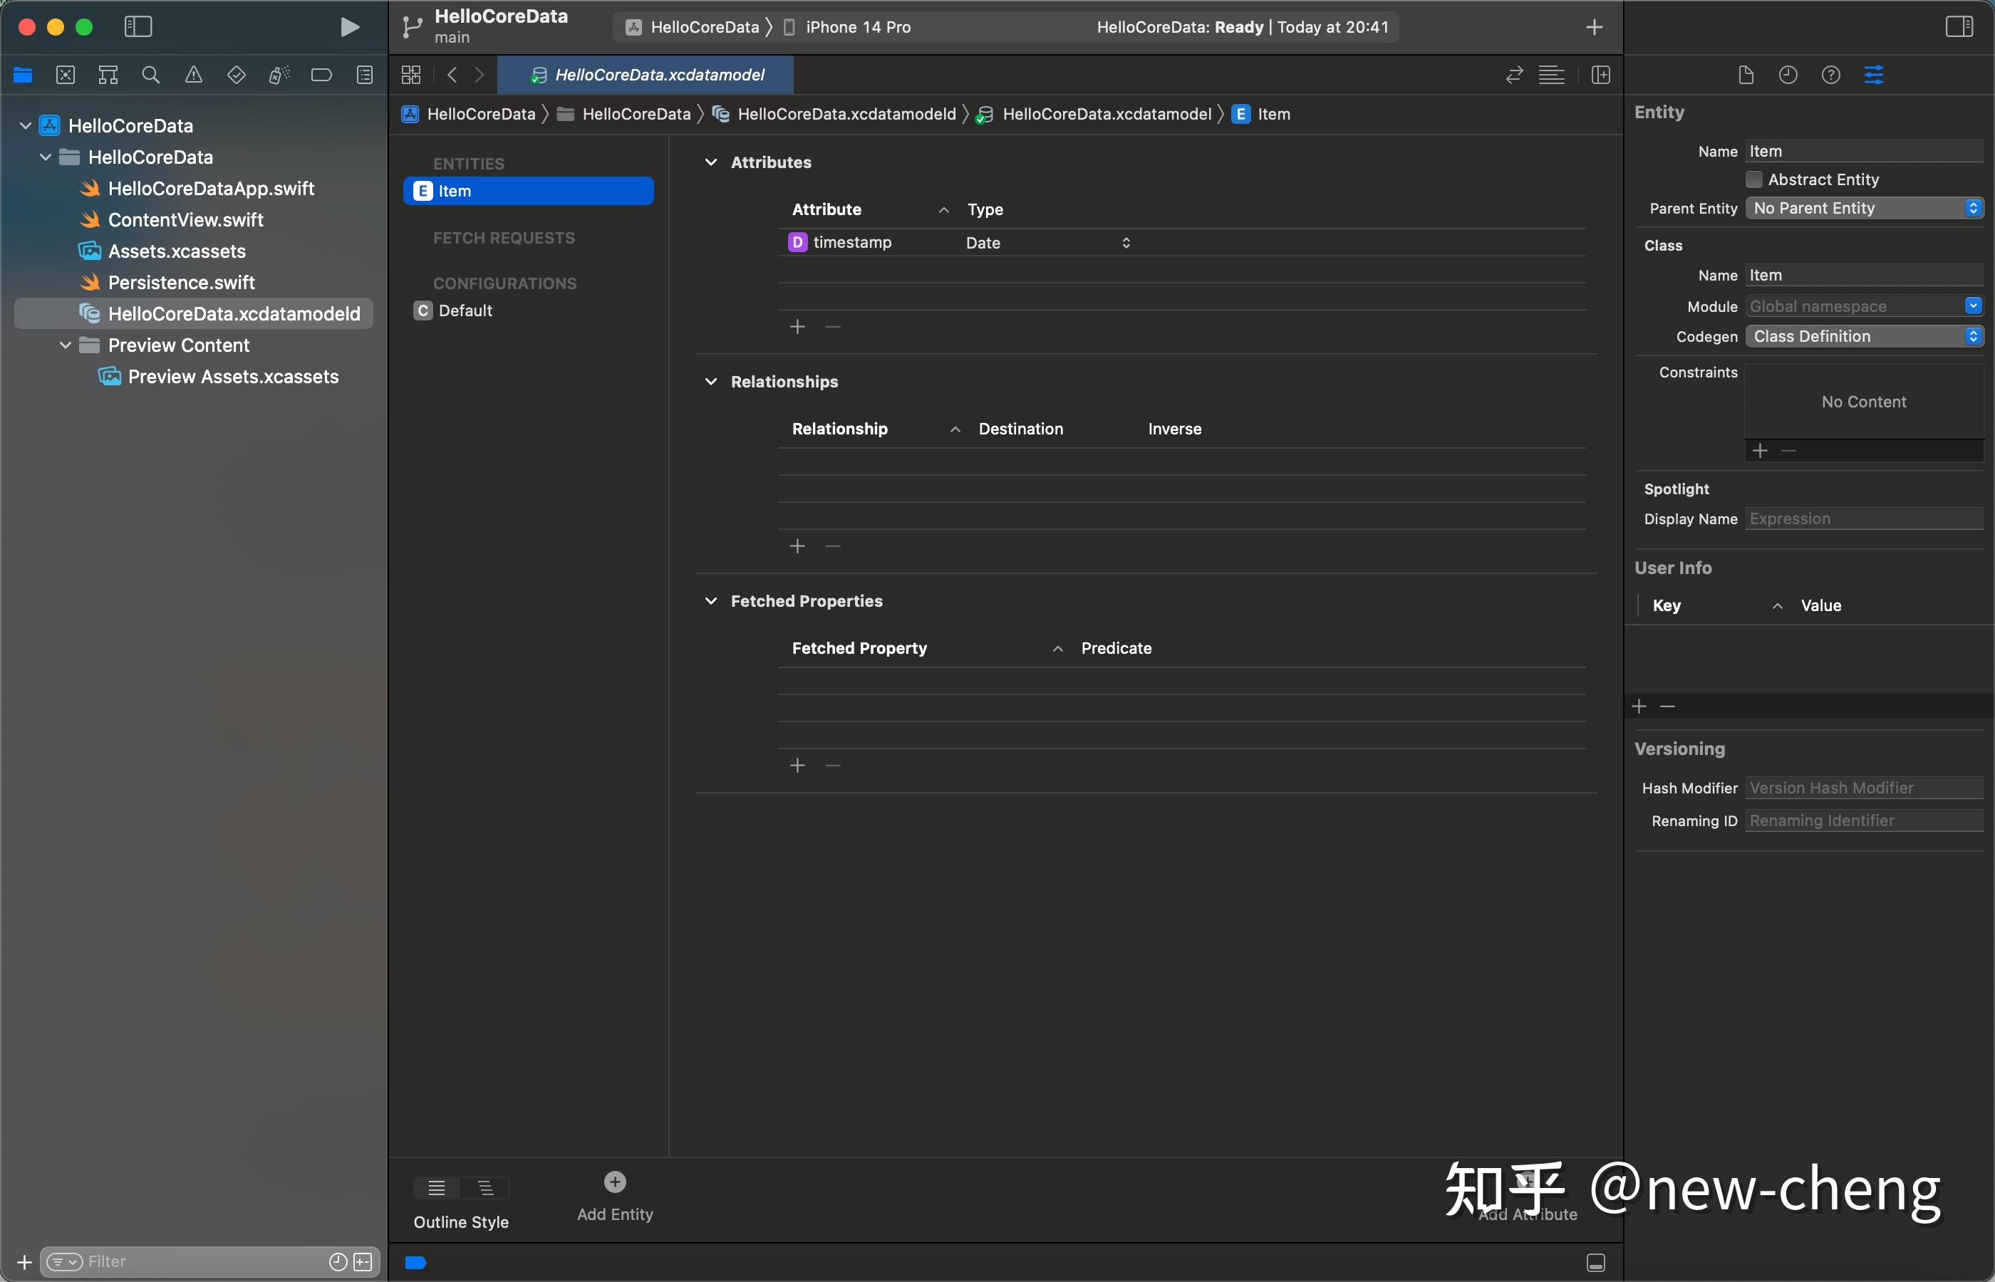Show the History inspector
Image resolution: width=1995 pixels, height=1282 pixels.
point(1788,75)
